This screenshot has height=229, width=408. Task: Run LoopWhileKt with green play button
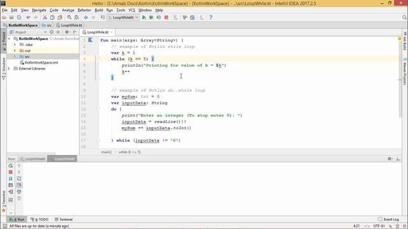pos(144,17)
